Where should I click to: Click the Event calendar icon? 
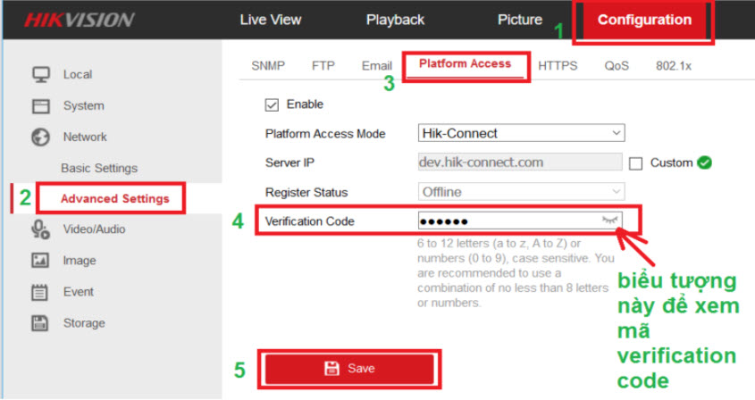pos(40,292)
